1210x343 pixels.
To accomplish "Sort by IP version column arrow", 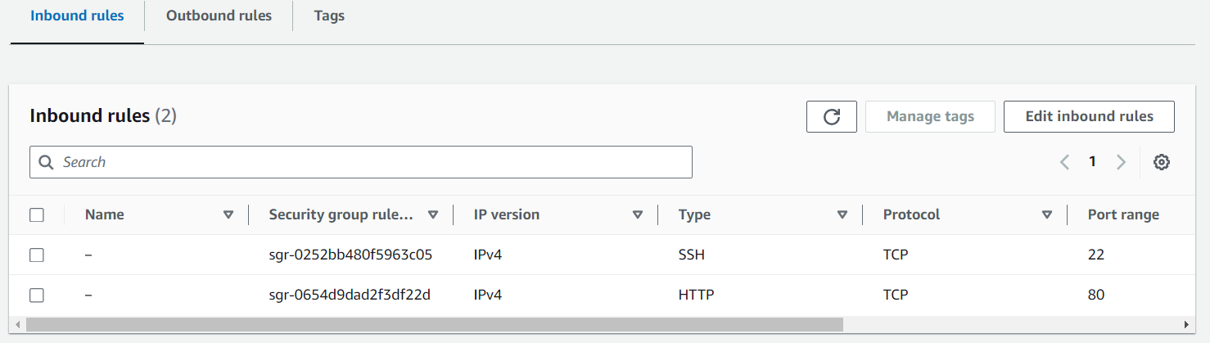I will coord(638,215).
